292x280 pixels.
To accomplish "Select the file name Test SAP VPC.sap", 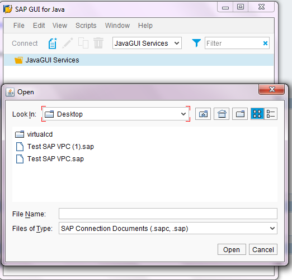I will [x=55, y=159].
